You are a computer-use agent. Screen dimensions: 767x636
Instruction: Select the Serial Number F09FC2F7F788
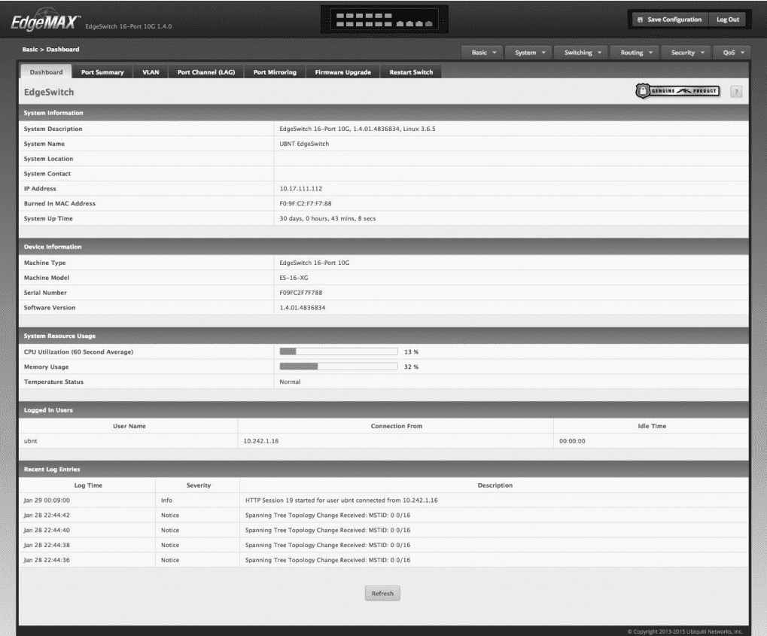click(x=301, y=293)
